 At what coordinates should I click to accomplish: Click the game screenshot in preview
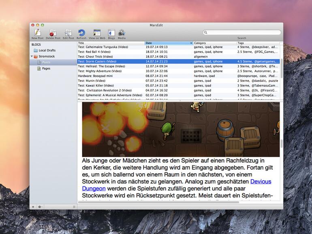pos(181,129)
